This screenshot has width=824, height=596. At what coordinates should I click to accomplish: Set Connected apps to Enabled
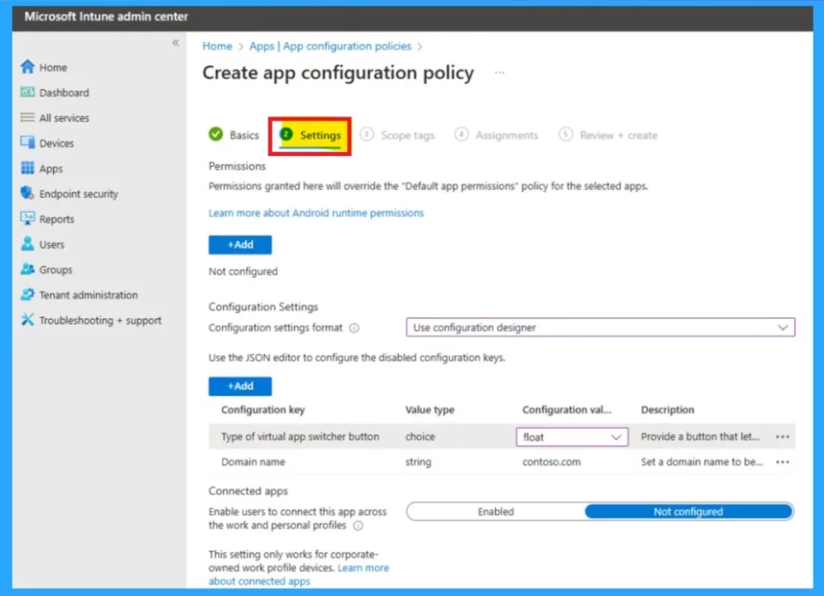496,512
